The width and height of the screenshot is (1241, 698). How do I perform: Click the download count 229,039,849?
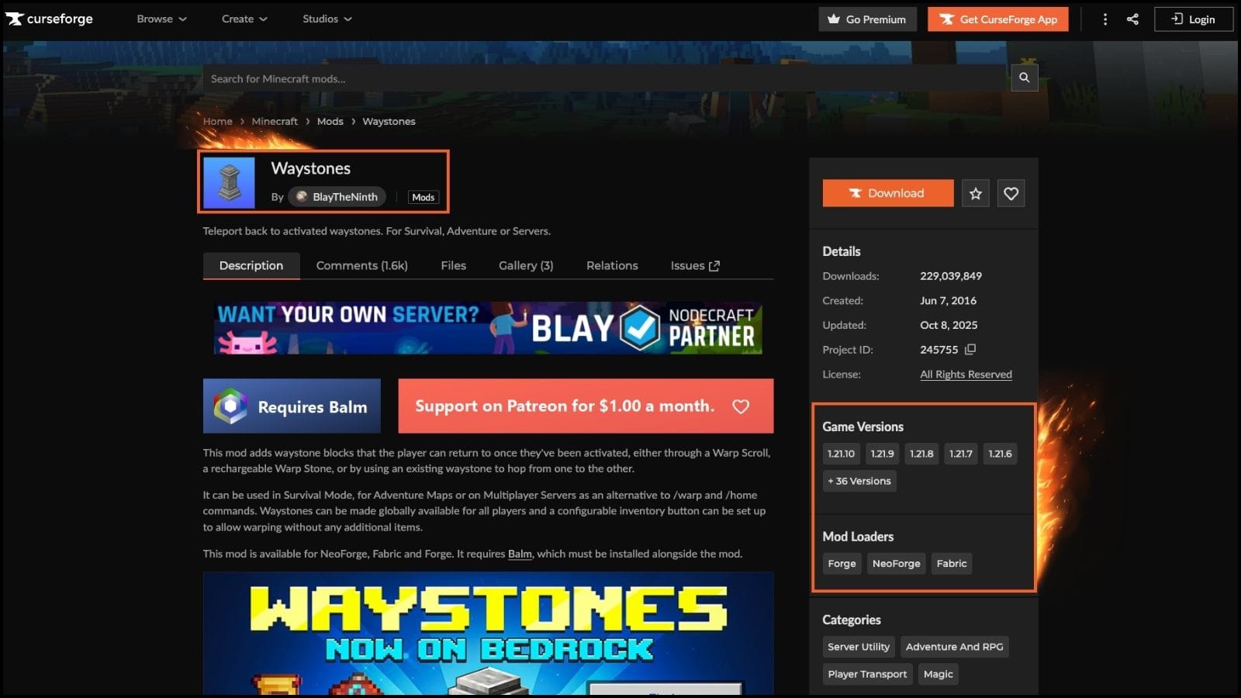point(951,276)
